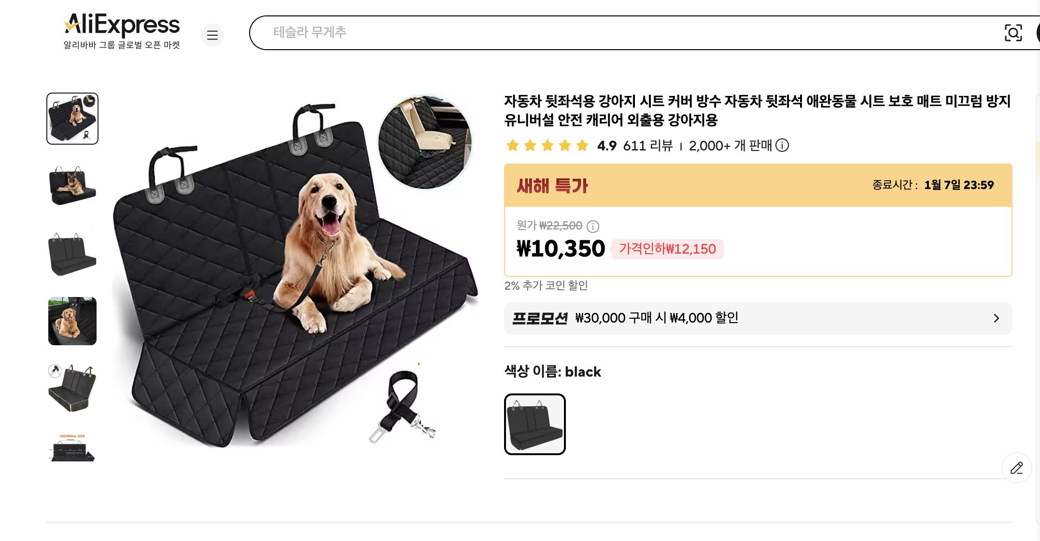Click the partially visible account icon top right
Image resolution: width=1040 pixels, height=541 pixels.
(1037, 33)
